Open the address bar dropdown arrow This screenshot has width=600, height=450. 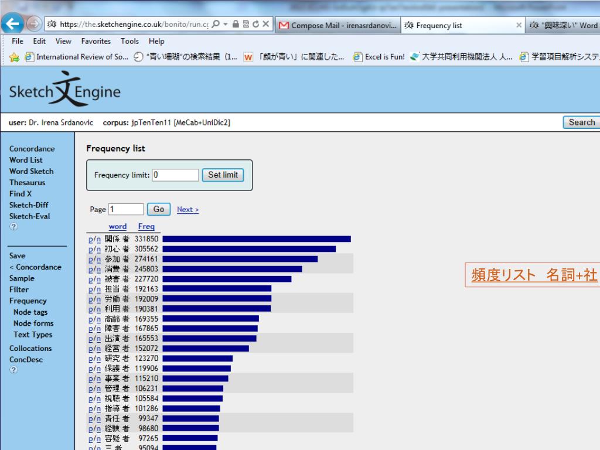(226, 24)
